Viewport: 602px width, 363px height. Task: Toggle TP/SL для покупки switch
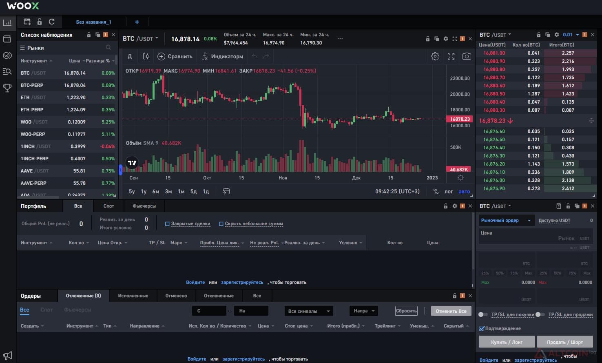point(483,314)
